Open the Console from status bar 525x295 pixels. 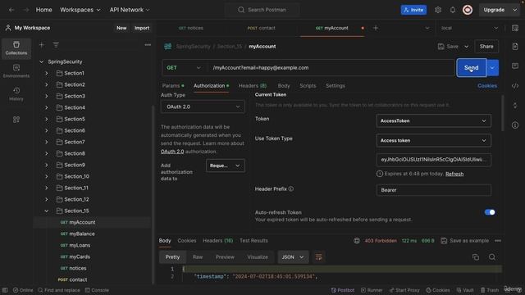(97, 290)
